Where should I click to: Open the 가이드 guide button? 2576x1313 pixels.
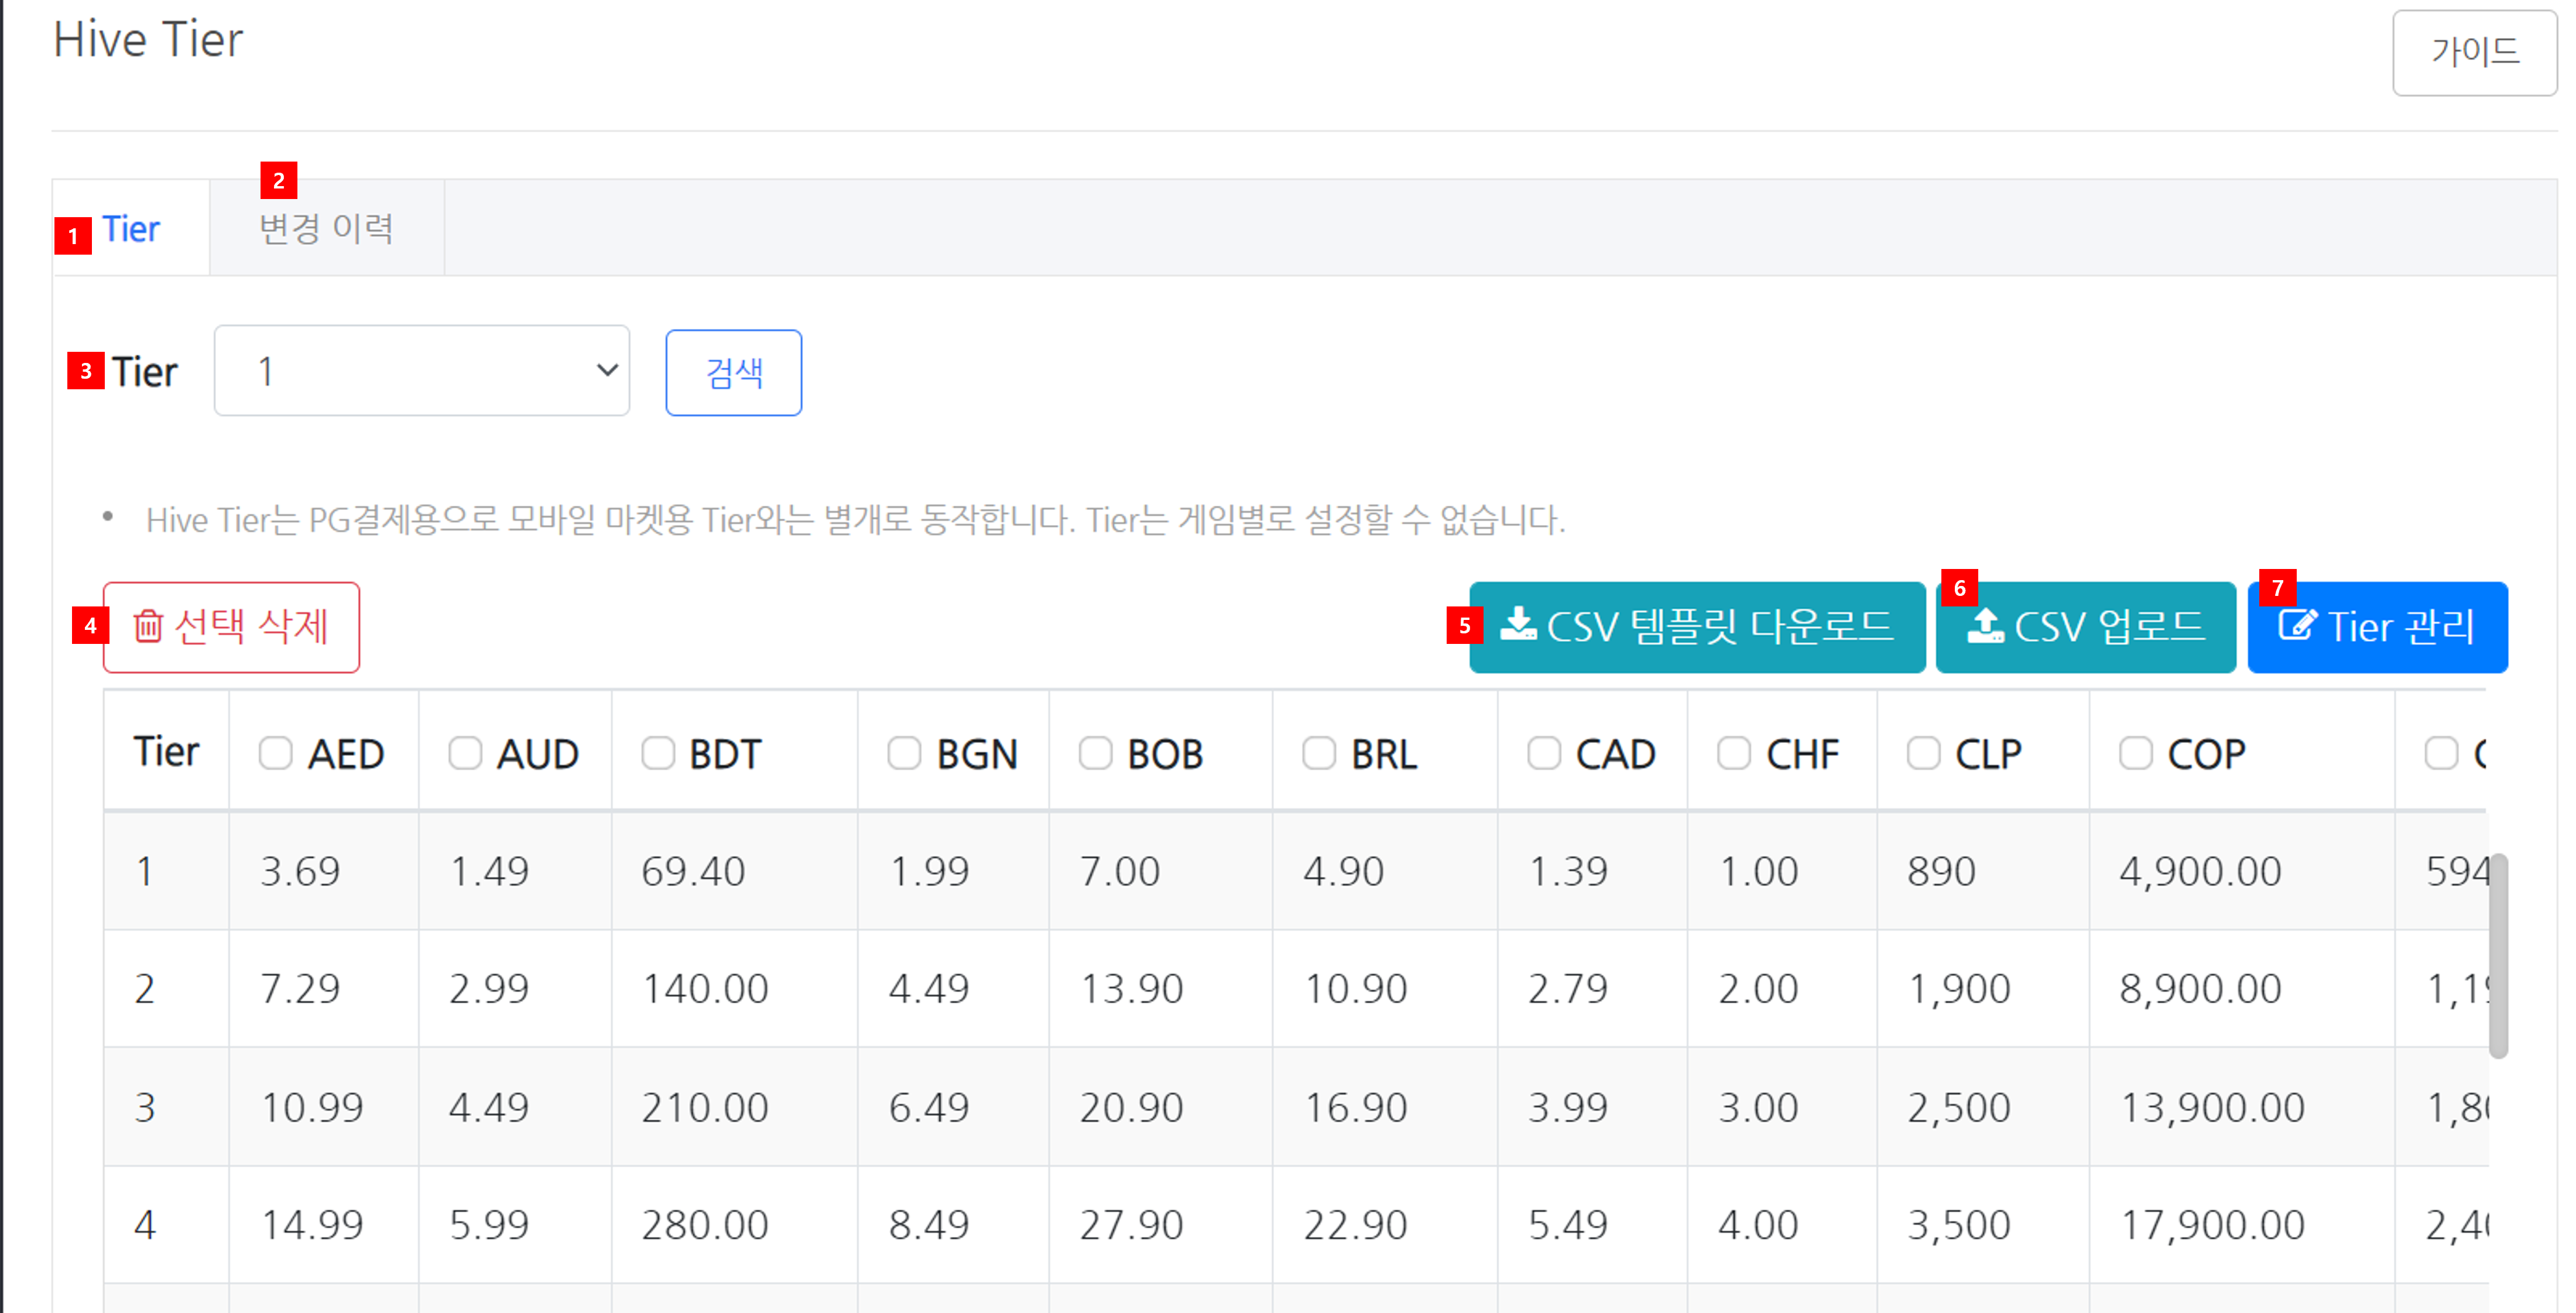click(x=2474, y=52)
